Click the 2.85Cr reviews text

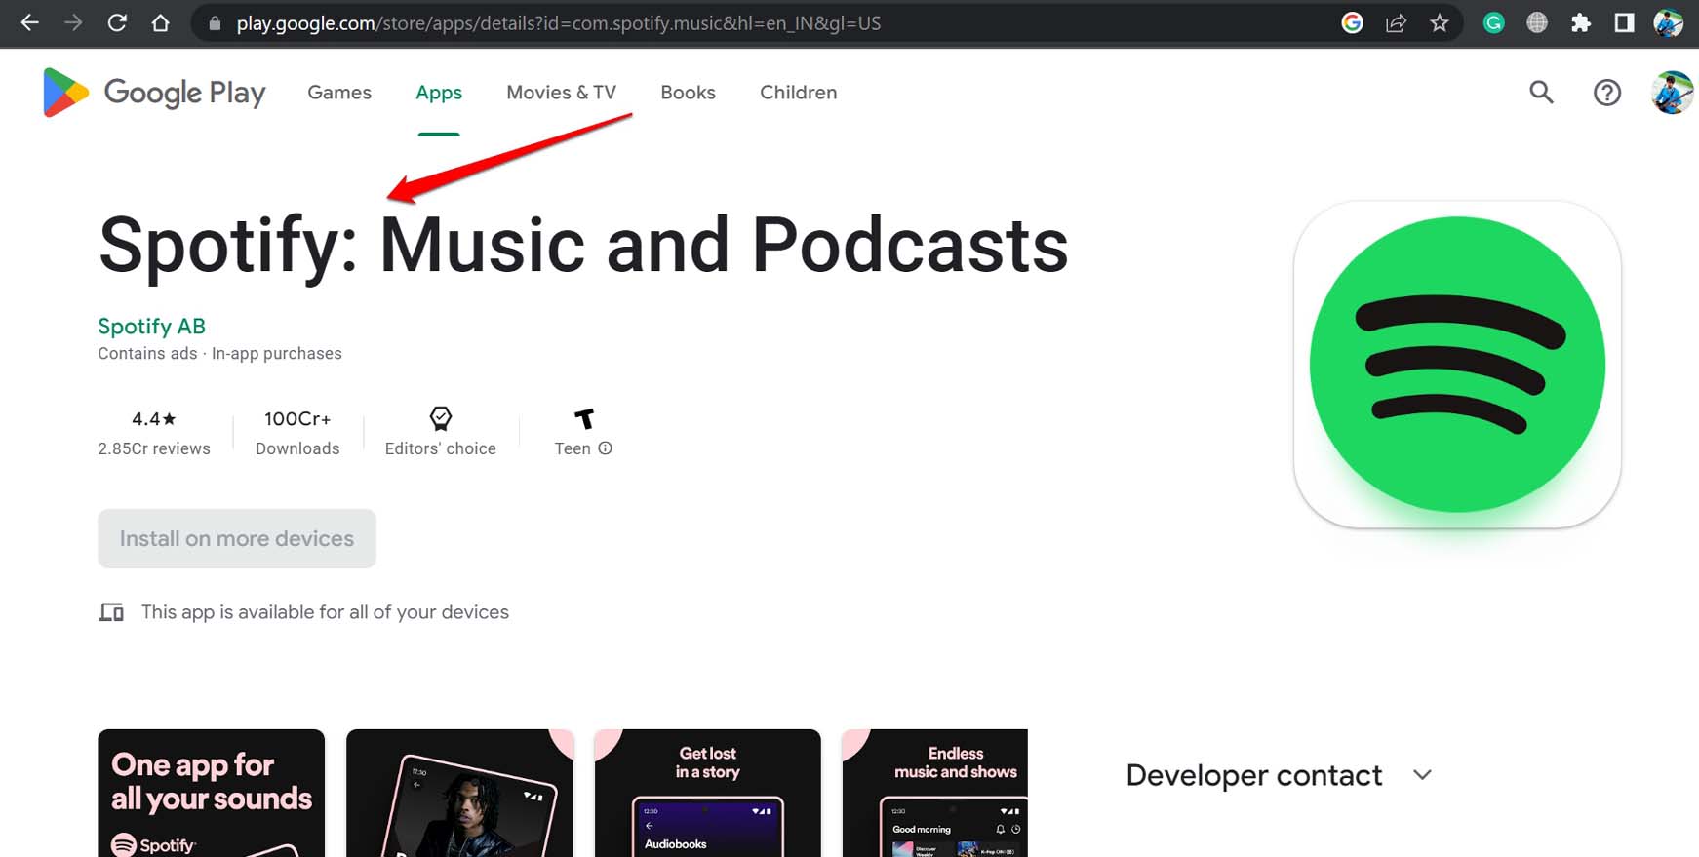point(154,448)
